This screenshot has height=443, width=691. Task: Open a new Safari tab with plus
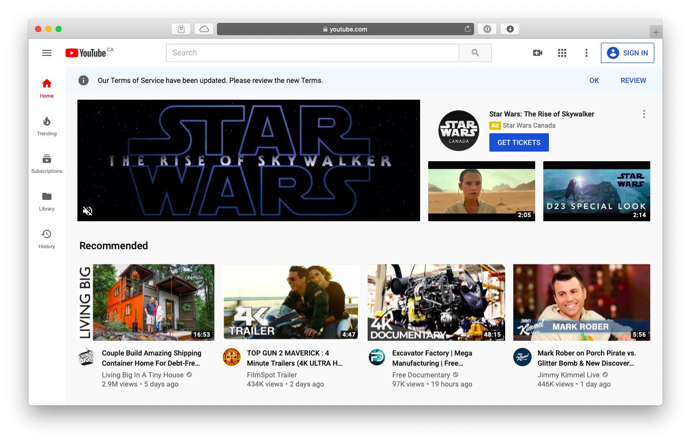tap(656, 32)
